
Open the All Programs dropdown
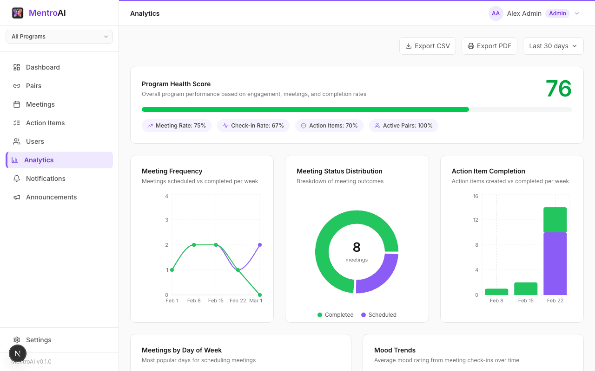pos(59,36)
